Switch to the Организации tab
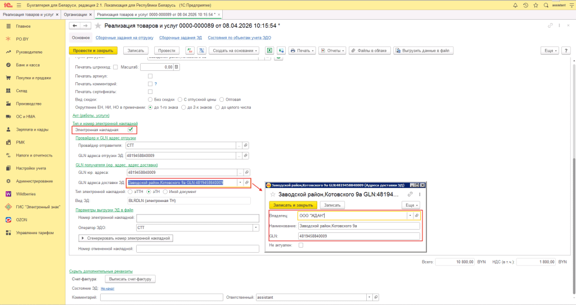The width and height of the screenshot is (576, 305). coord(78,15)
